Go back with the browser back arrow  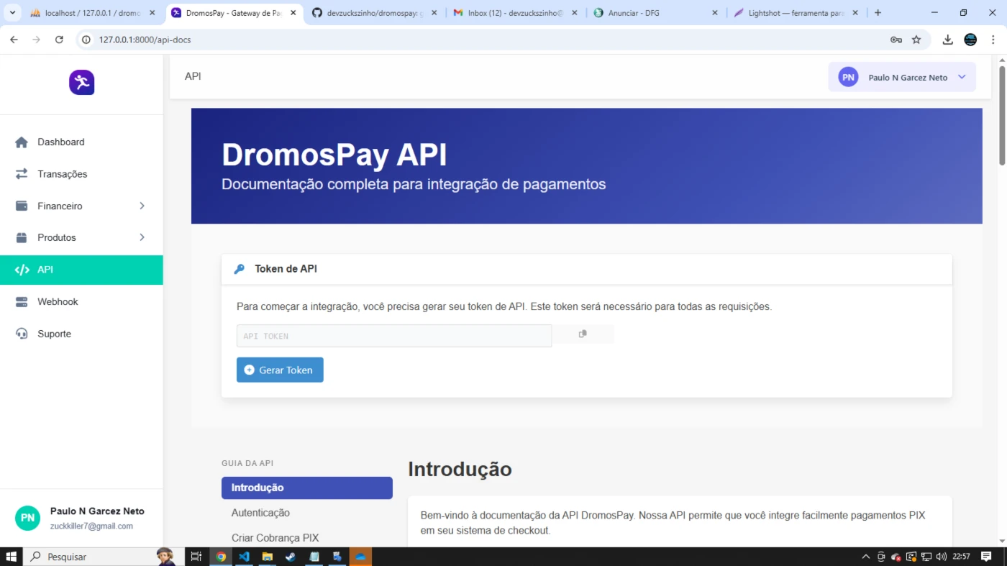coord(14,40)
